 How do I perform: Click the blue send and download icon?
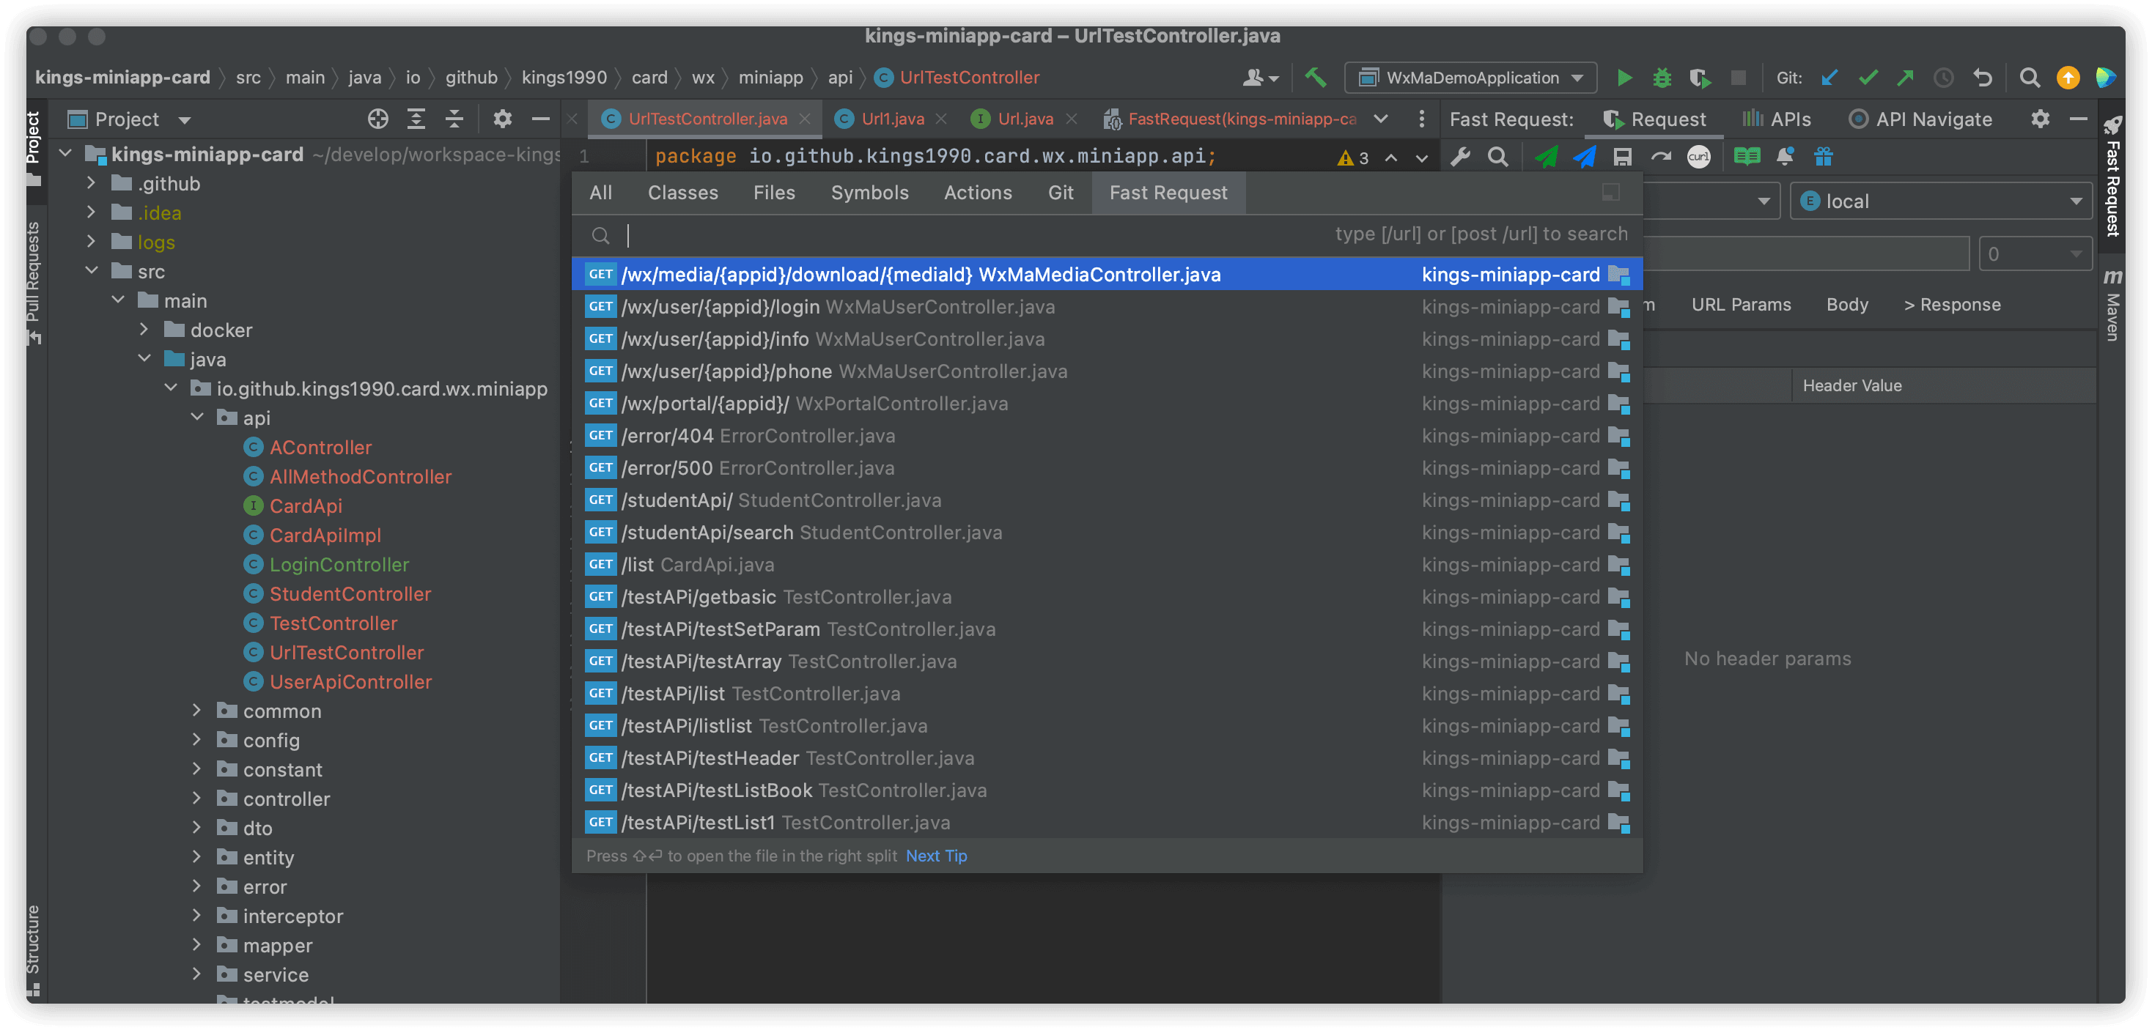[x=1584, y=156]
